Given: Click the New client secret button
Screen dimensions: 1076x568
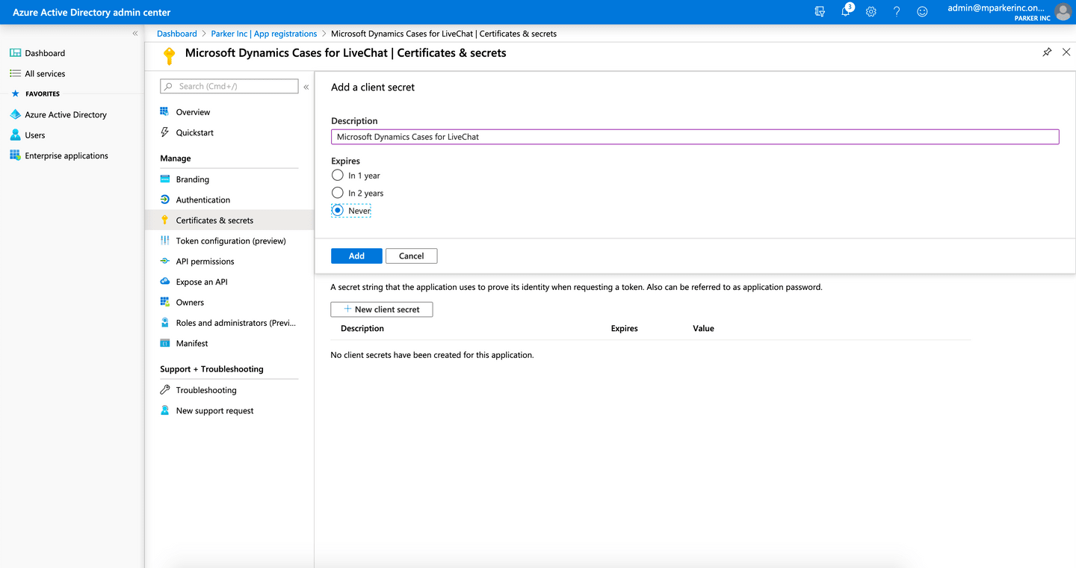Looking at the screenshot, I should point(381,309).
